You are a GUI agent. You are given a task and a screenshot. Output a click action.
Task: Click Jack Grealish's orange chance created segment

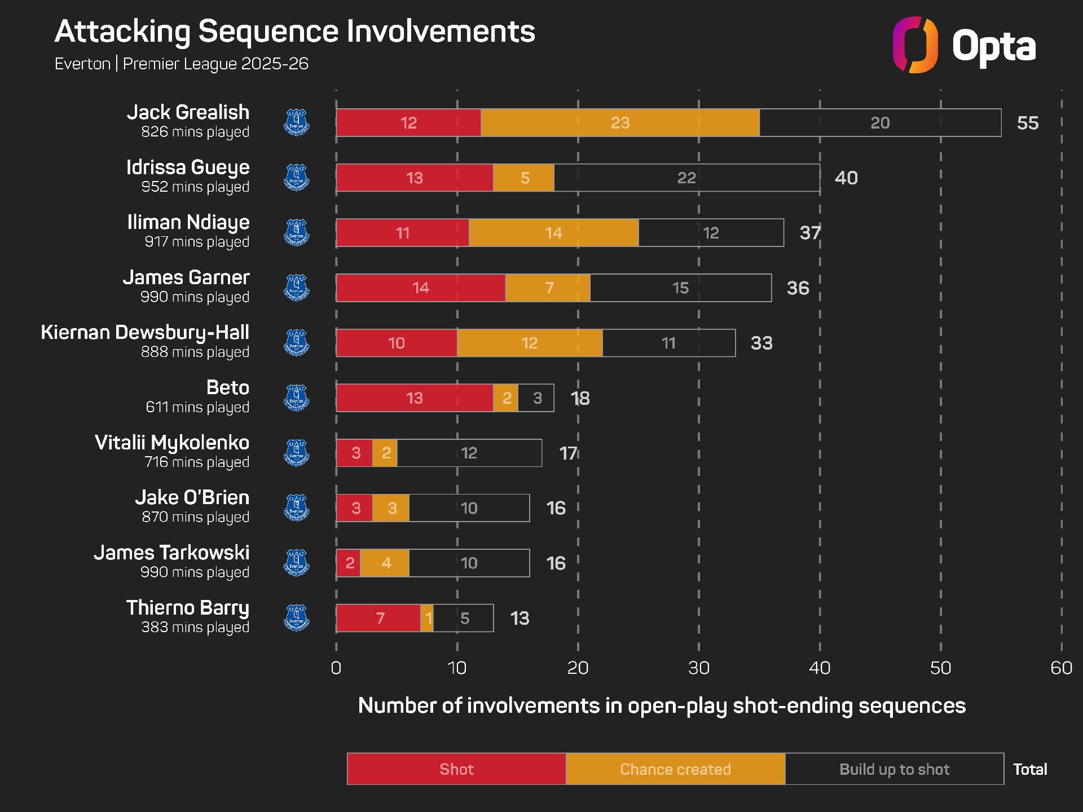(620, 123)
